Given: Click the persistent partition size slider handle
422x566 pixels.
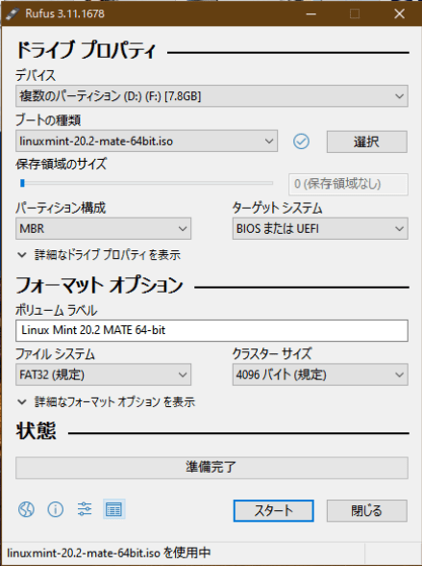Looking at the screenshot, I should pyautogui.click(x=22, y=183).
